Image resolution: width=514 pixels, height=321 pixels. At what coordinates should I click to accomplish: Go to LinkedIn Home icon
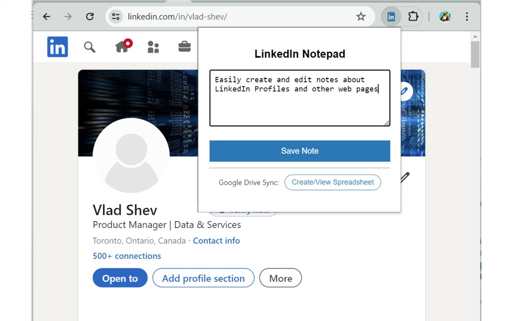pos(122,47)
